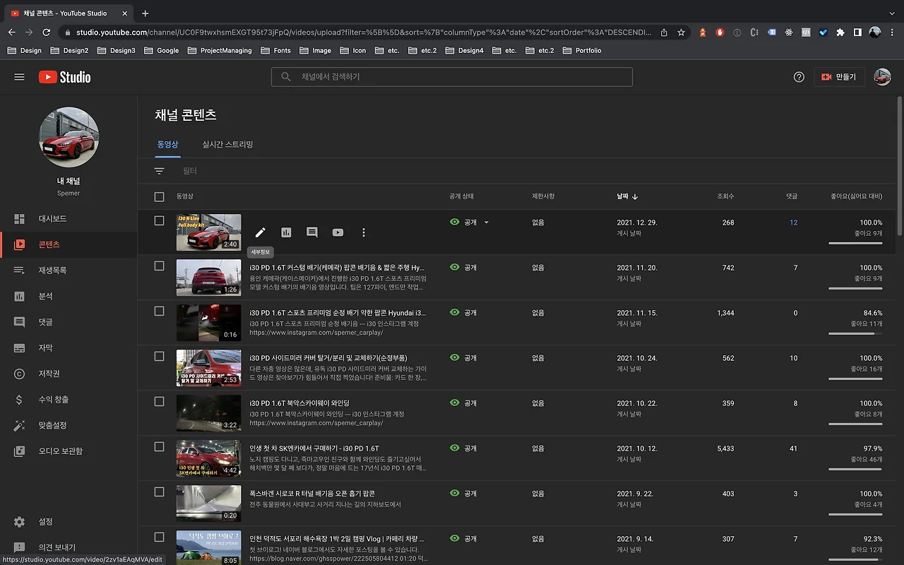Click the filter icon above video list
The image size is (904, 565).
(x=160, y=171)
